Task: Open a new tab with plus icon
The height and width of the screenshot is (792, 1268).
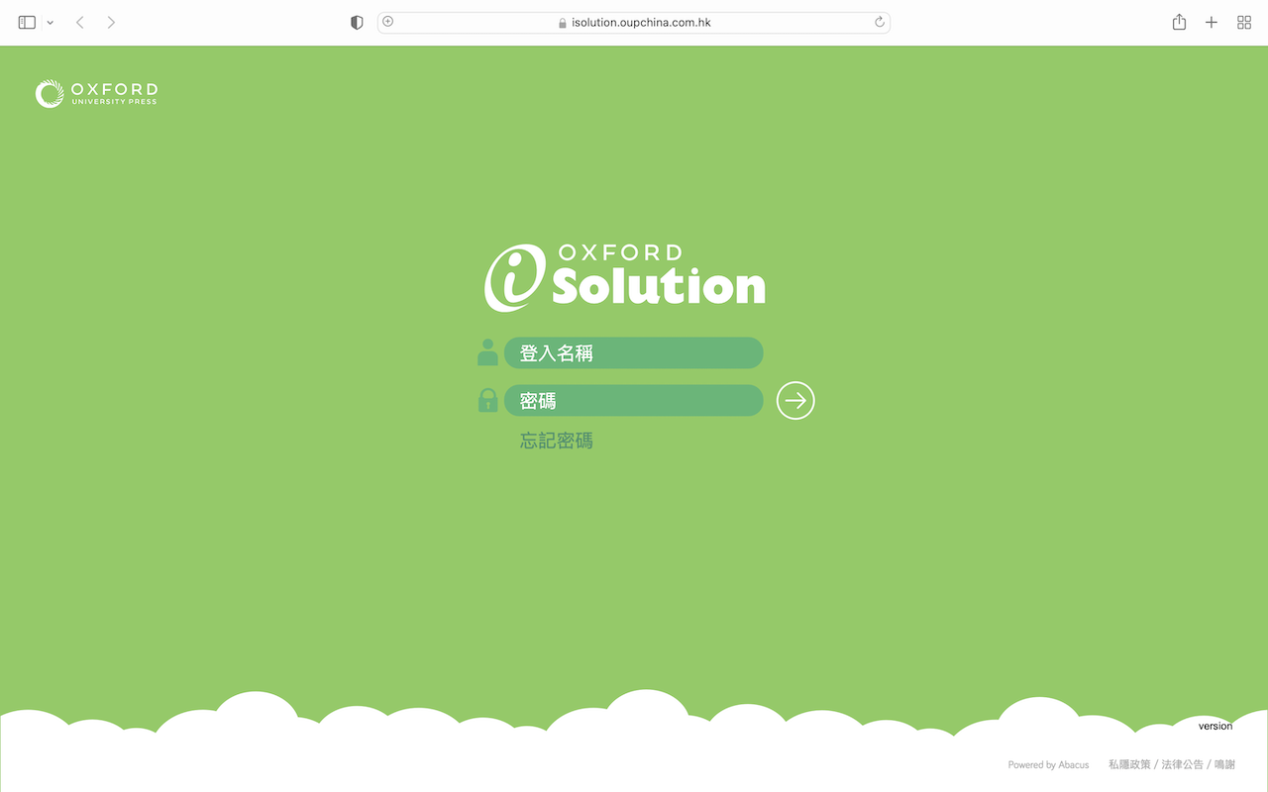Action: point(1212,22)
